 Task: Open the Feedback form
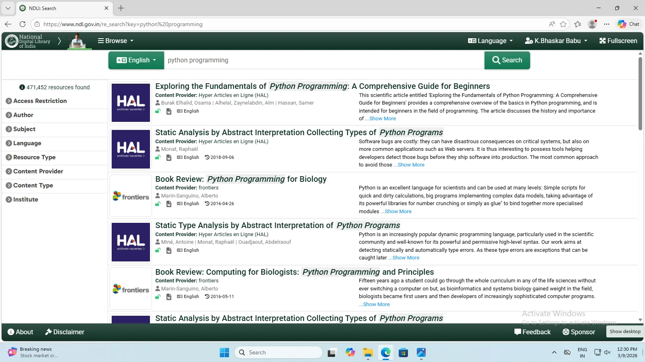[x=532, y=332]
